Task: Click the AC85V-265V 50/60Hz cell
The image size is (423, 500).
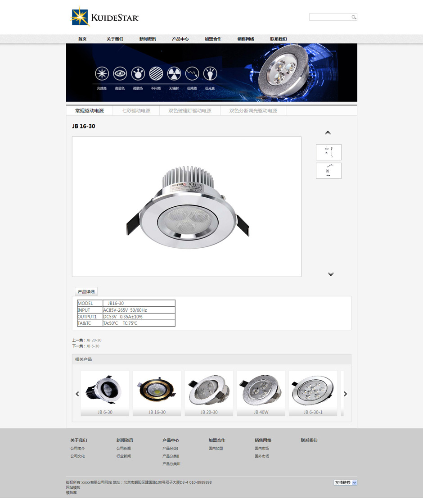Action: pyautogui.click(x=139, y=310)
